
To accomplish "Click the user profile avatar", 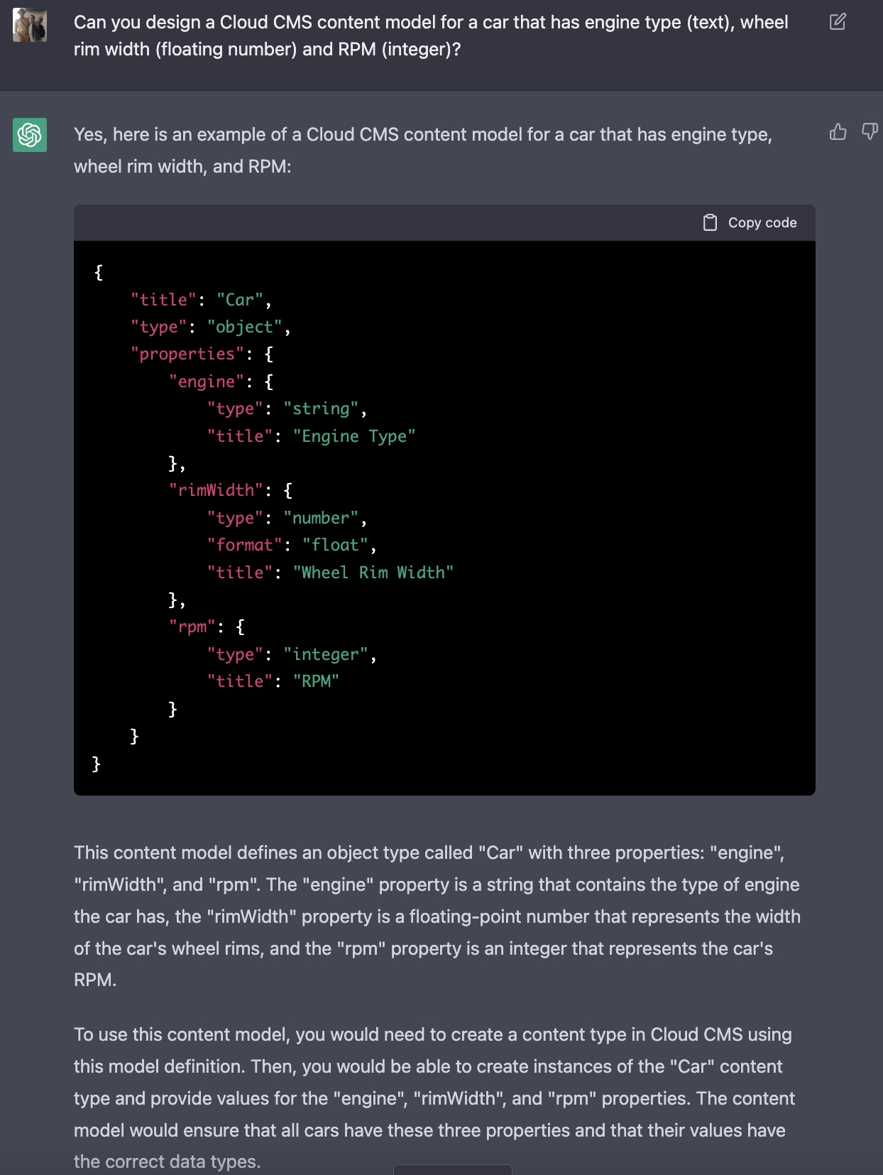I will click(30, 25).
